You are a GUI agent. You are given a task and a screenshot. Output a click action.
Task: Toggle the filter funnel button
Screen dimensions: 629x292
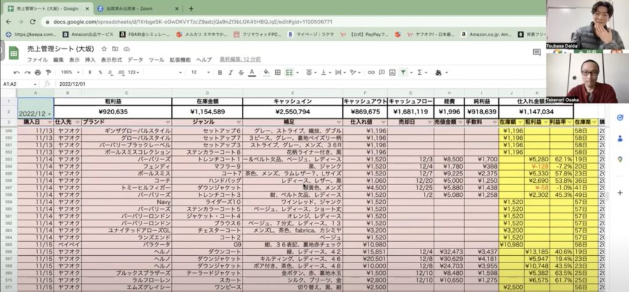tap(404, 72)
